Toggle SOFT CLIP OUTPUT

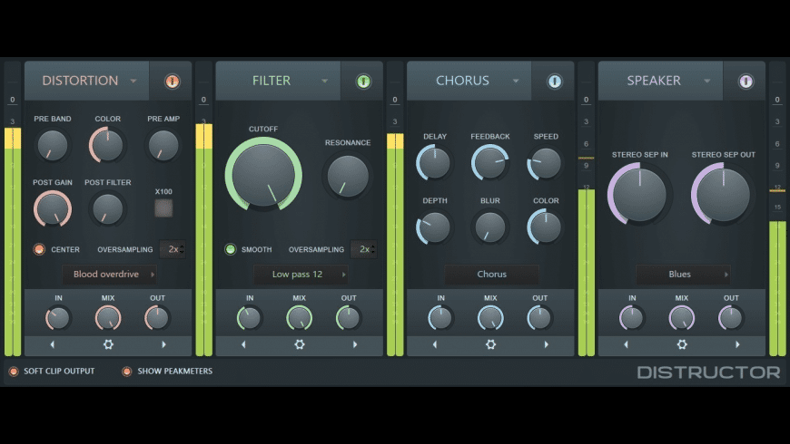pos(14,372)
